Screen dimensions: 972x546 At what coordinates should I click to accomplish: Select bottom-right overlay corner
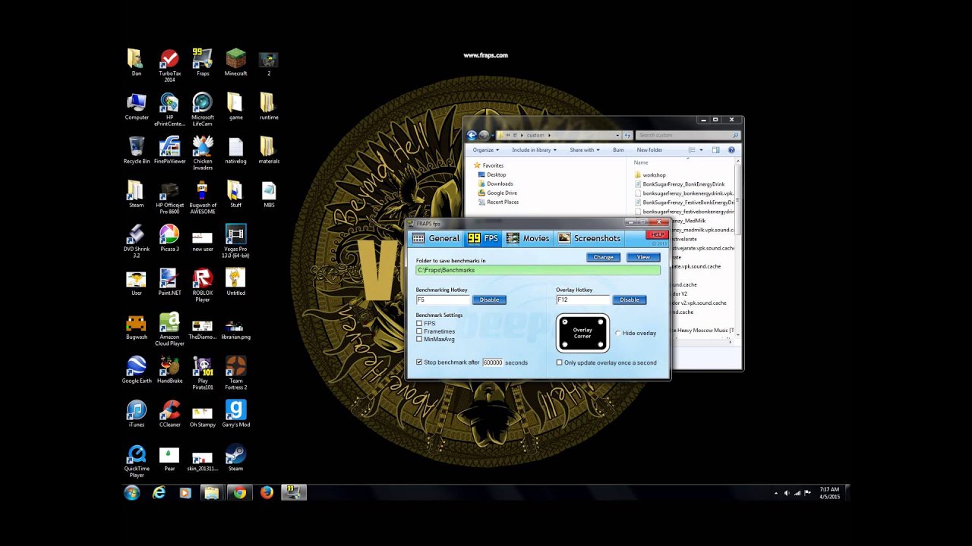[600, 345]
